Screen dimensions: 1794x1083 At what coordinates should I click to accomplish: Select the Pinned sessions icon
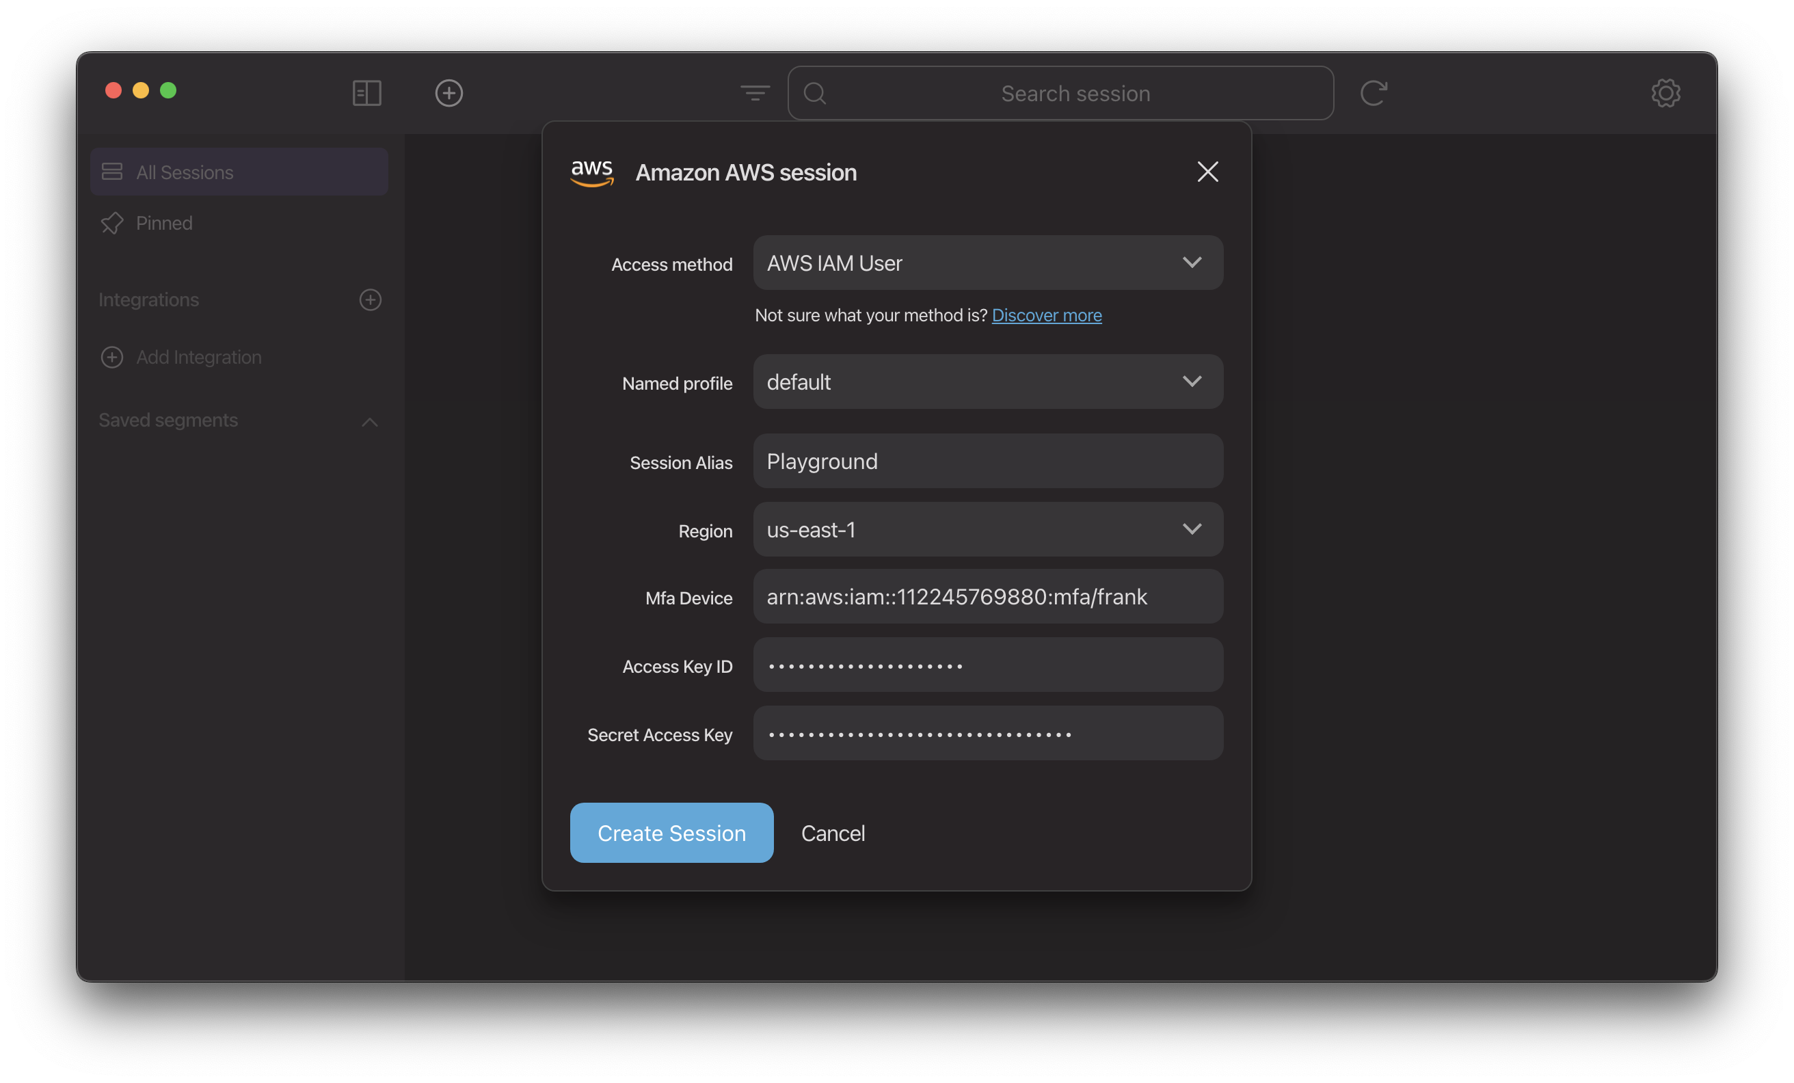point(113,223)
